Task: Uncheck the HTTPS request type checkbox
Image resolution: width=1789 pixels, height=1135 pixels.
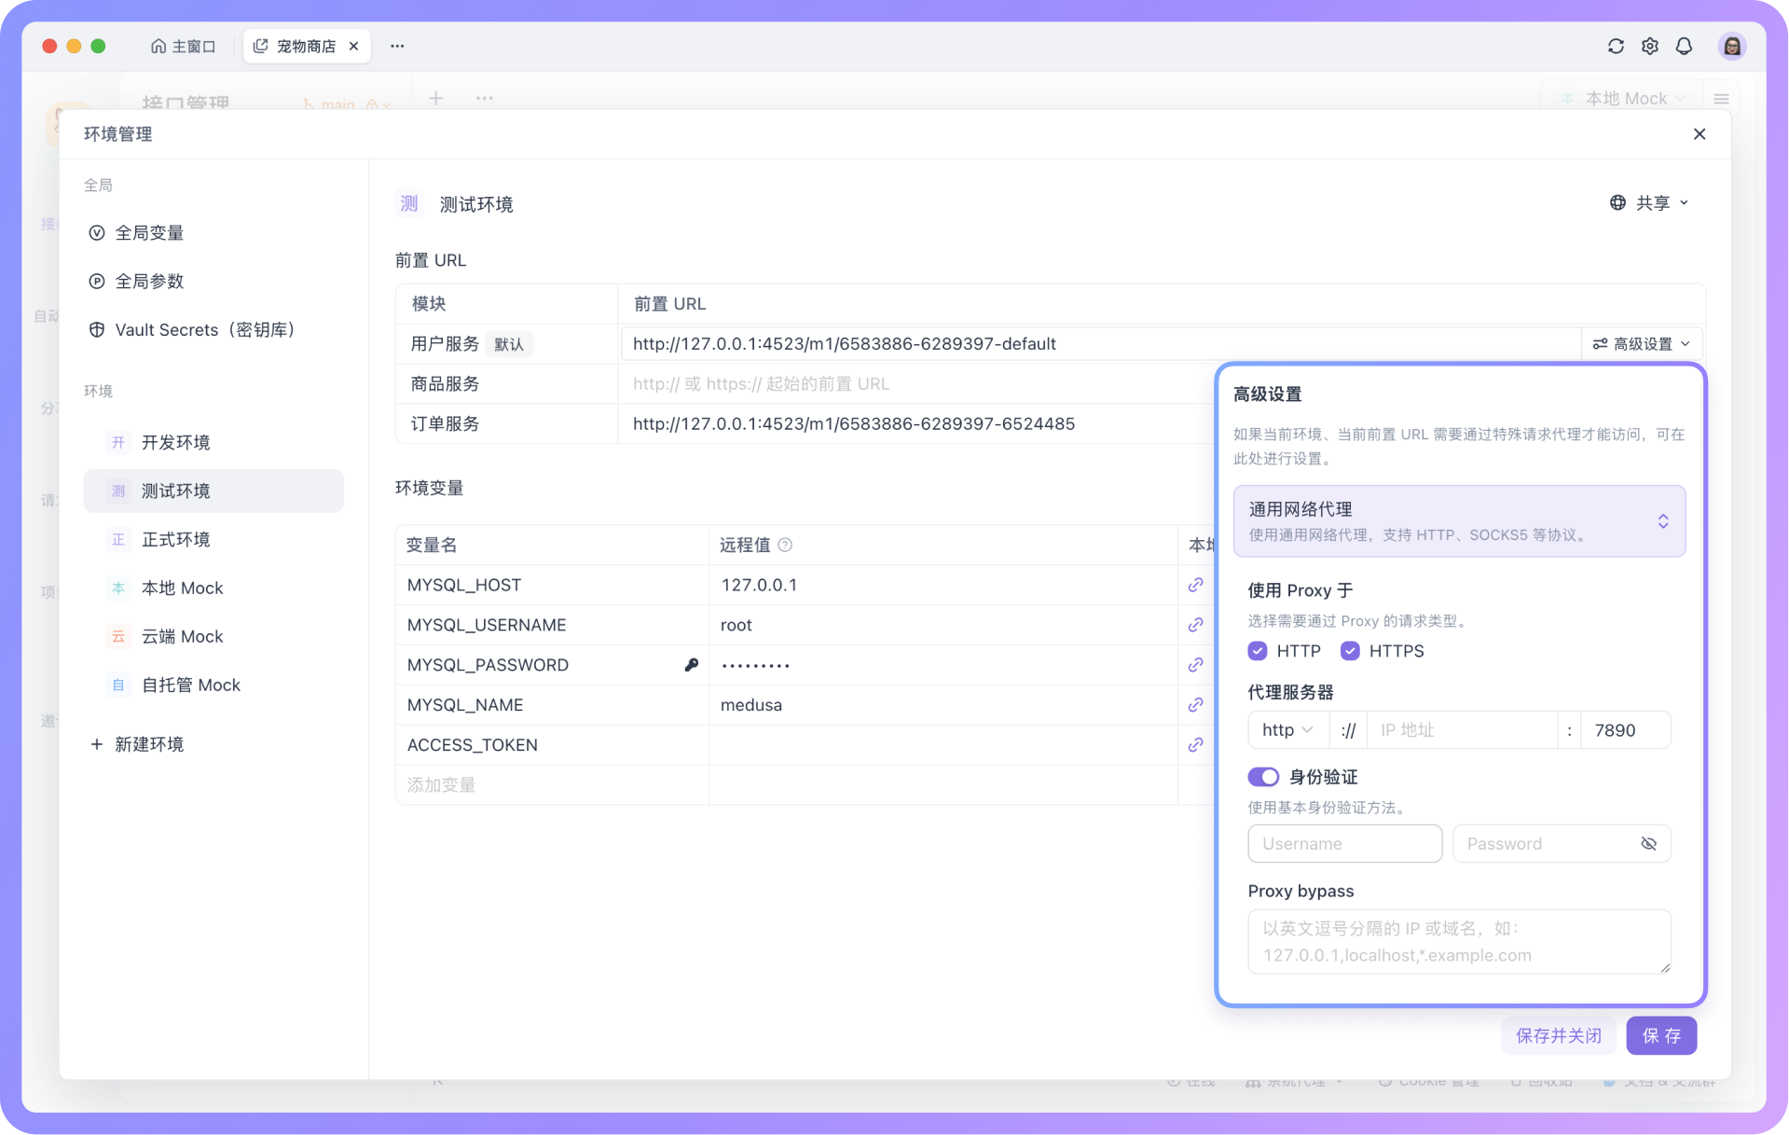Action: [x=1350, y=651]
